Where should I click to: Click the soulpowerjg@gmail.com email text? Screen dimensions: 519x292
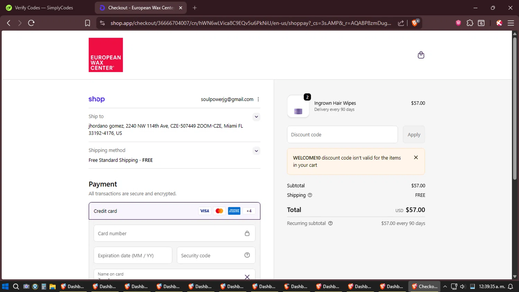tap(227, 99)
